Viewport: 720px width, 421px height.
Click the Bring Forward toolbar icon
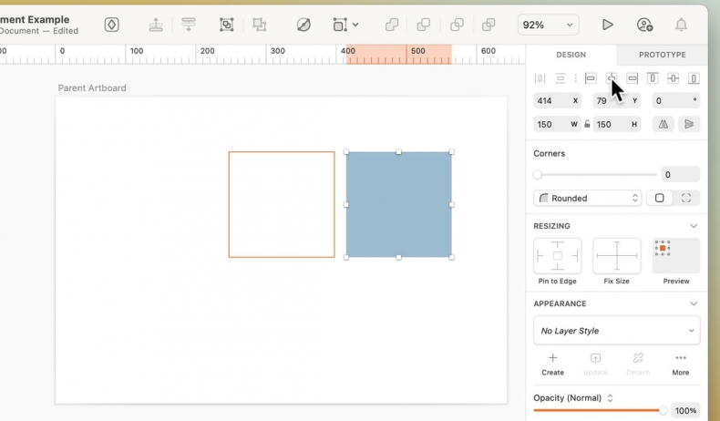pyautogui.click(x=156, y=25)
